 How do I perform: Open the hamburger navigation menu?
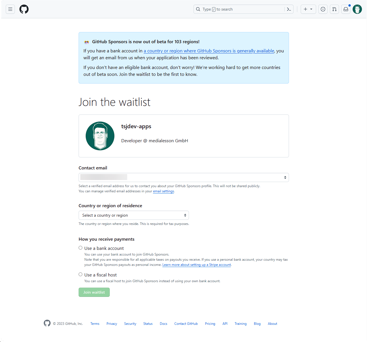(x=10, y=9)
